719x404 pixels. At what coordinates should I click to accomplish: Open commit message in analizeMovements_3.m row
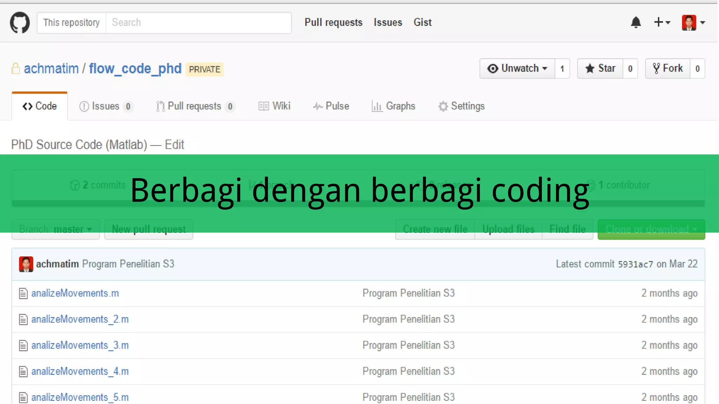[409, 345]
